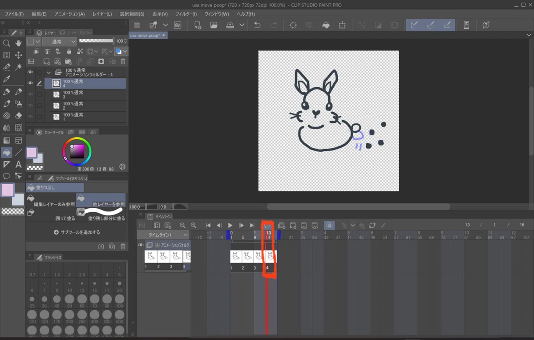Screen dimensions: 534x340
Task: Click the Fill bucket icon in command bar
Action: (x=326, y=25)
